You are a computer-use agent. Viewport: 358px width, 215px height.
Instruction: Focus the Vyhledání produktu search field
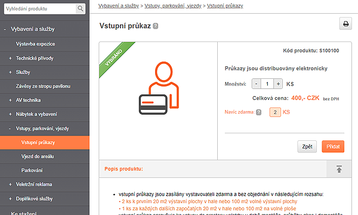(40, 9)
